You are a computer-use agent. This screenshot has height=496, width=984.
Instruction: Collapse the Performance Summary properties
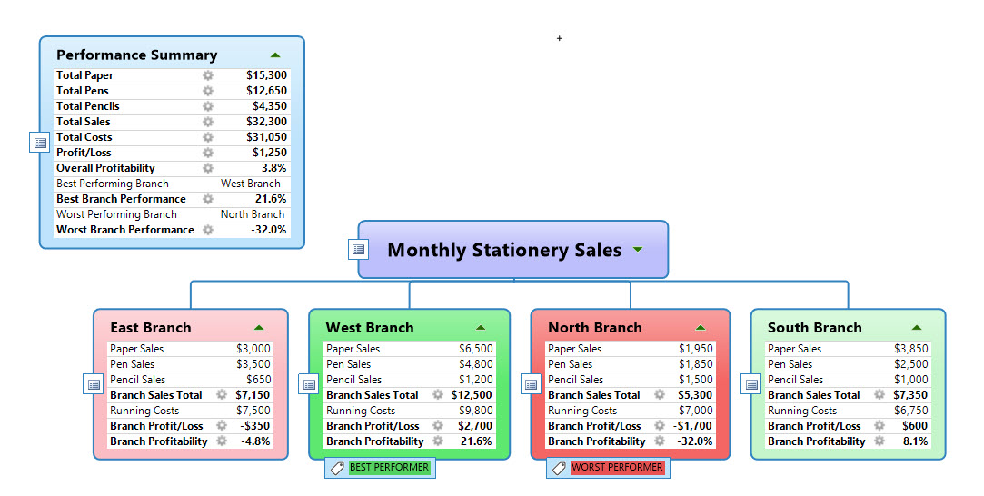[x=275, y=55]
